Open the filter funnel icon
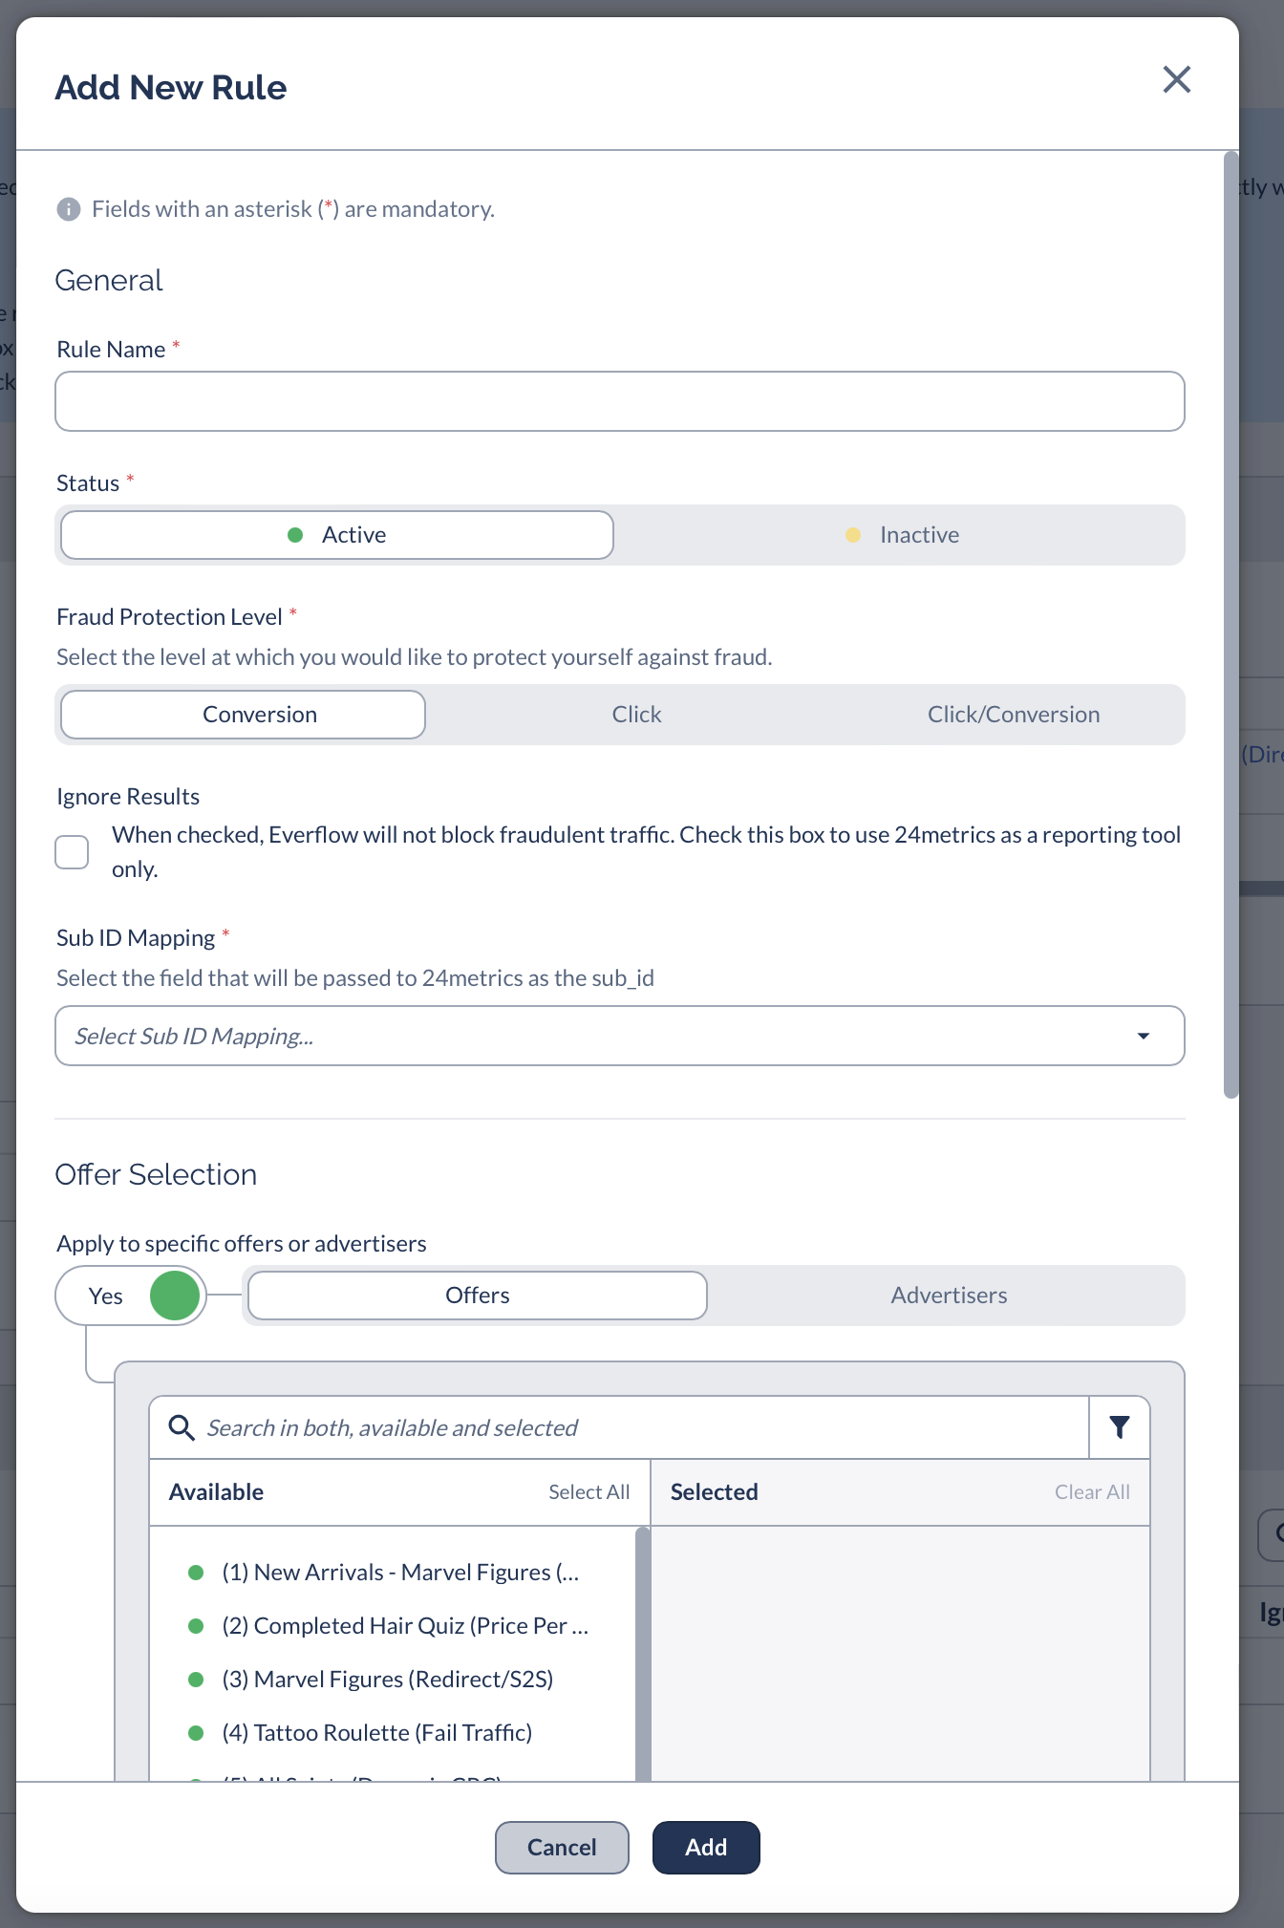 tap(1120, 1427)
